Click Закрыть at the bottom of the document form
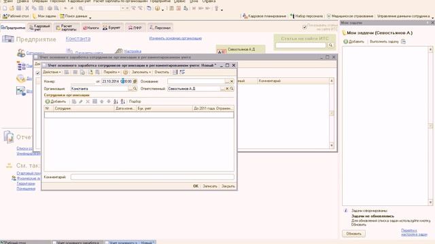 (x=228, y=186)
